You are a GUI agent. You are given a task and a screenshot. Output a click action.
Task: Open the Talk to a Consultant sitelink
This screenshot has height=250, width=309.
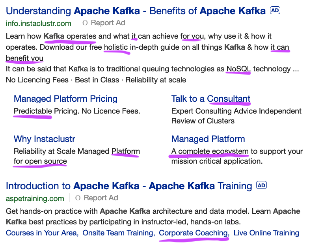[x=211, y=99]
